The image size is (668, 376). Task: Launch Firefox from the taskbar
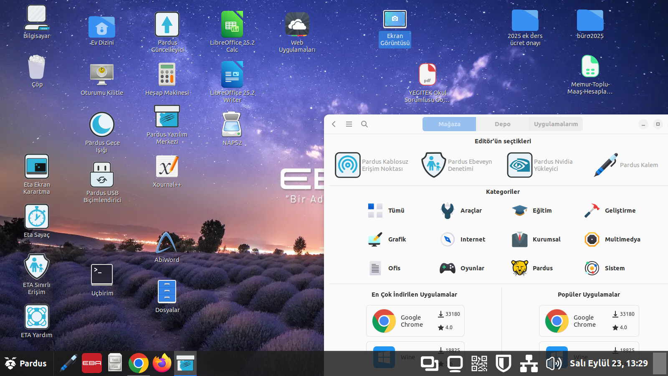coord(162,363)
